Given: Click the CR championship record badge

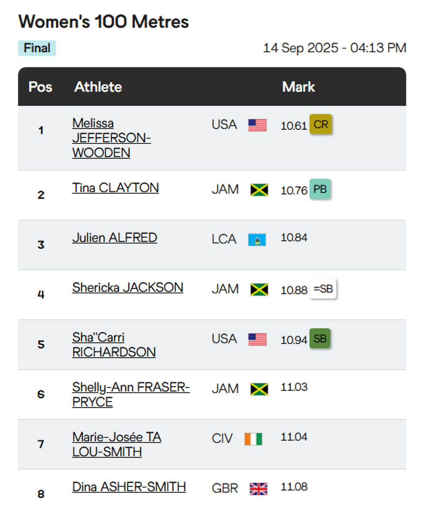Looking at the screenshot, I should point(320,125).
